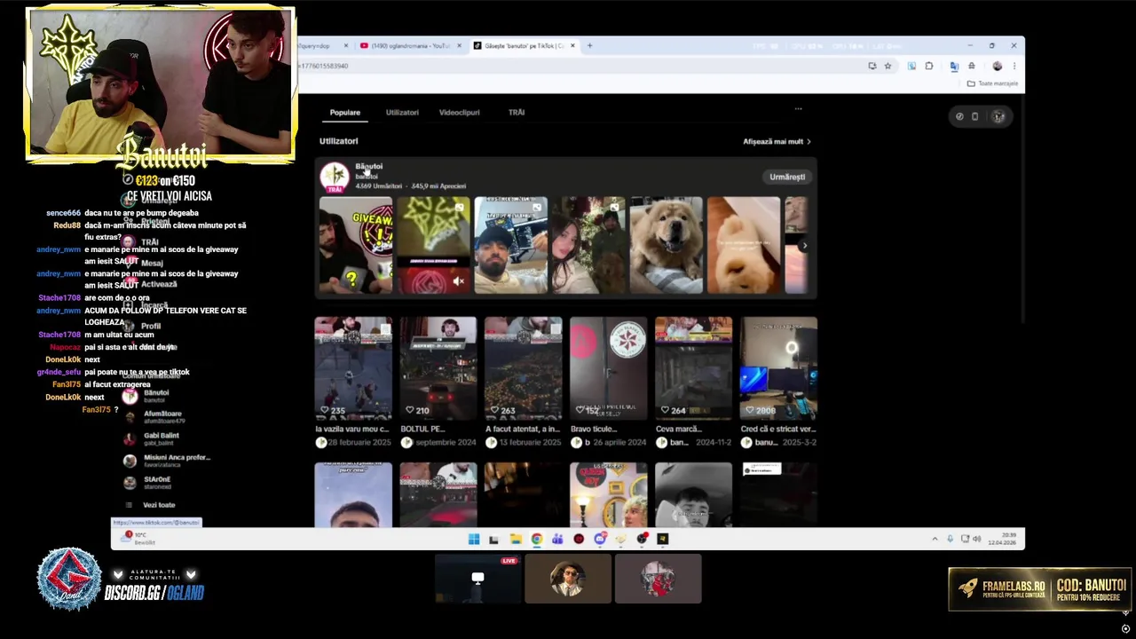The width and height of the screenshot is (1136, 639).
Task: Switch to the TRĂI tab
Action: click(x=517, y=113)
